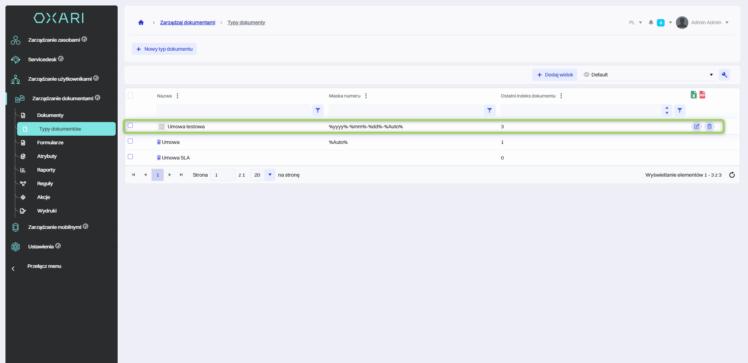
Task: Open the PL language selector
Action: (635, 23)
